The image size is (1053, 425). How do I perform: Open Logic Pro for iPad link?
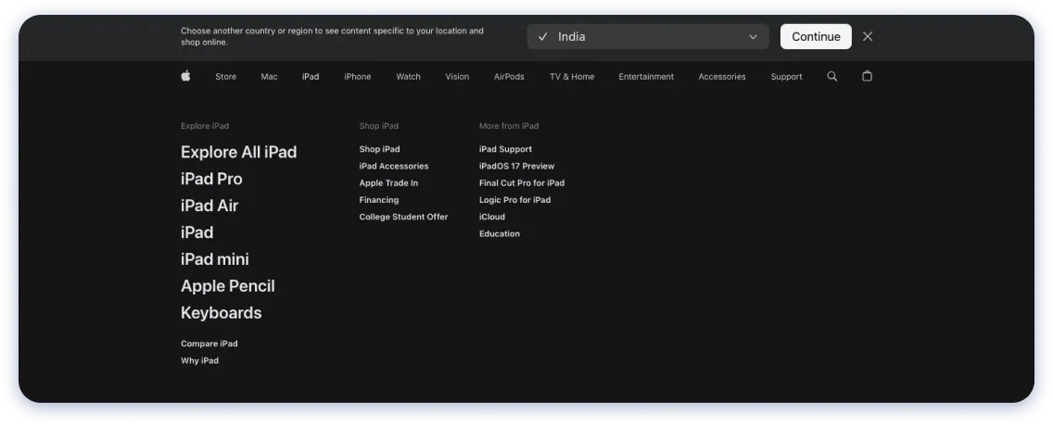pyautogui.click(x=514, y=200)
